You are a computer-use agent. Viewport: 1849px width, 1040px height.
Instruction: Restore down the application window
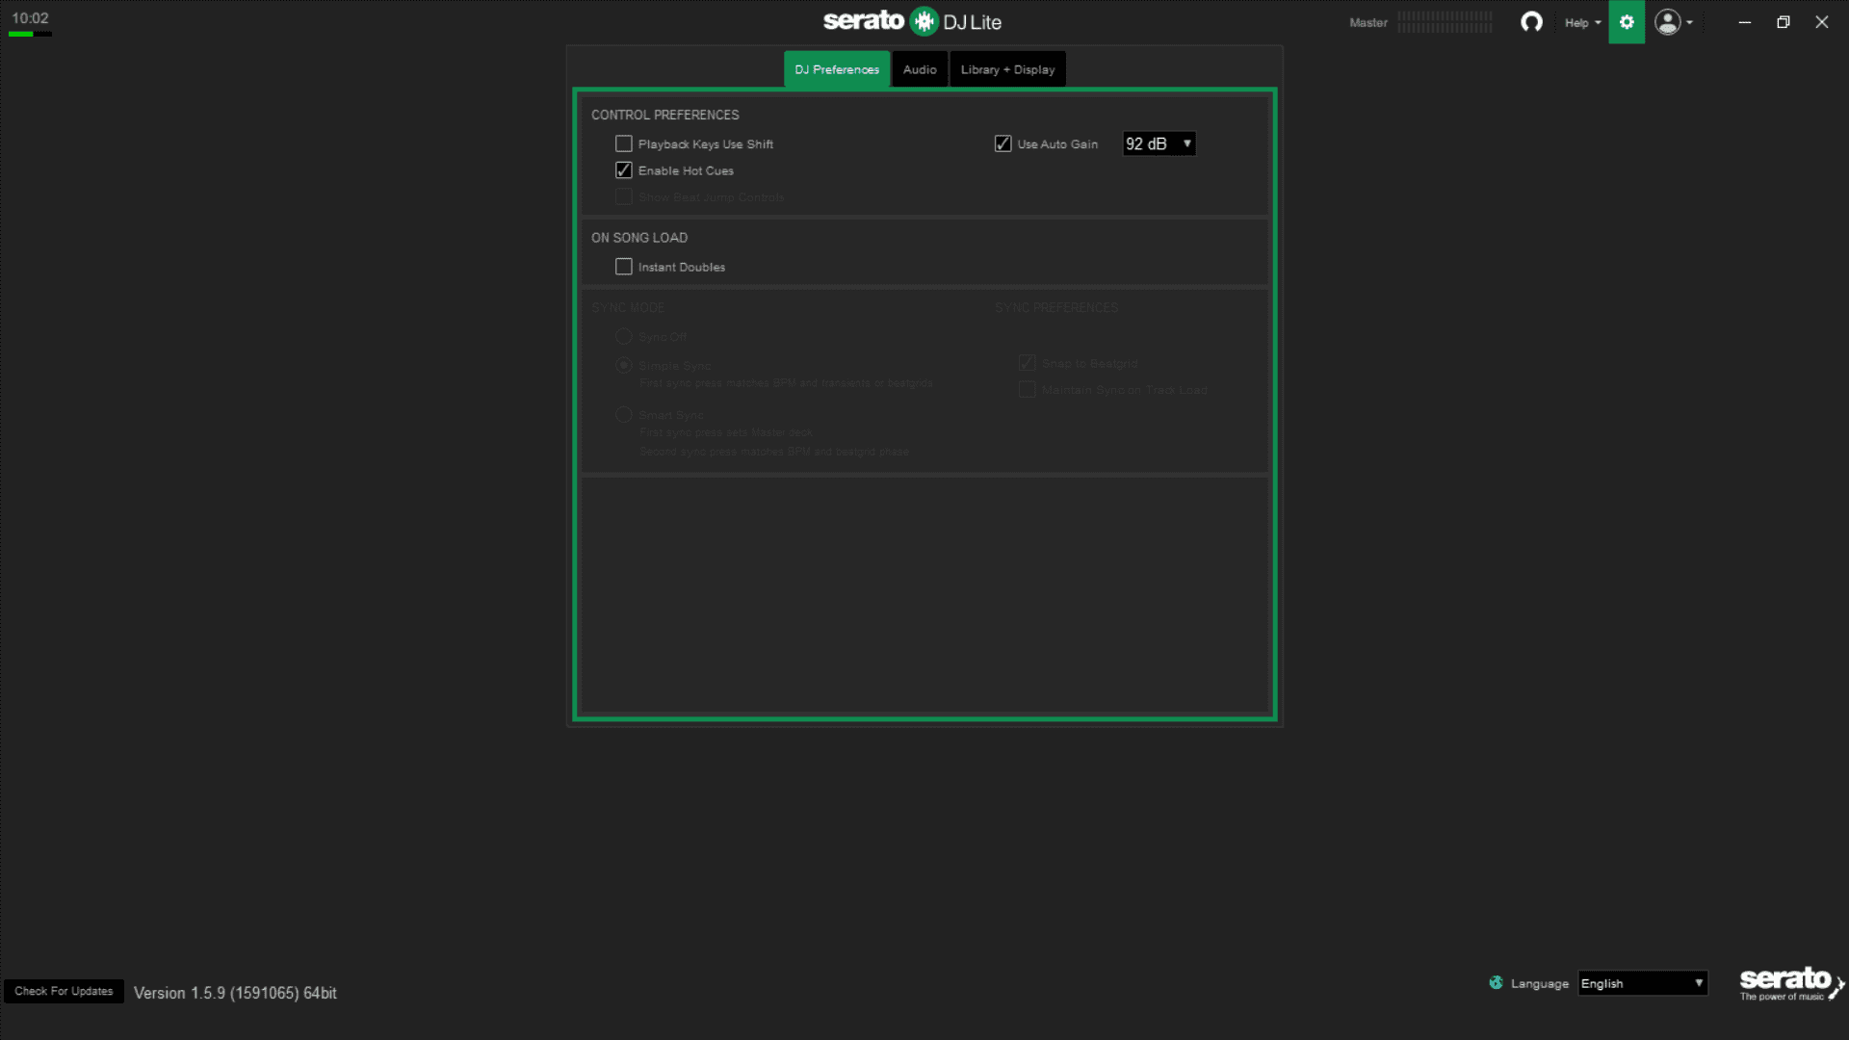[1783, 22]
